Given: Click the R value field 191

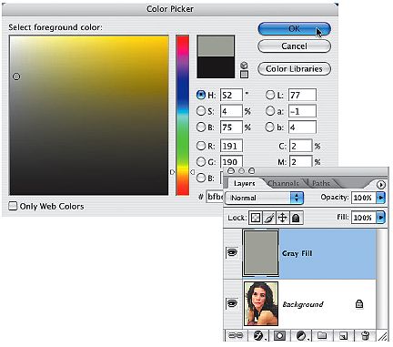Looking at the screenshot, I should [231, 146].
